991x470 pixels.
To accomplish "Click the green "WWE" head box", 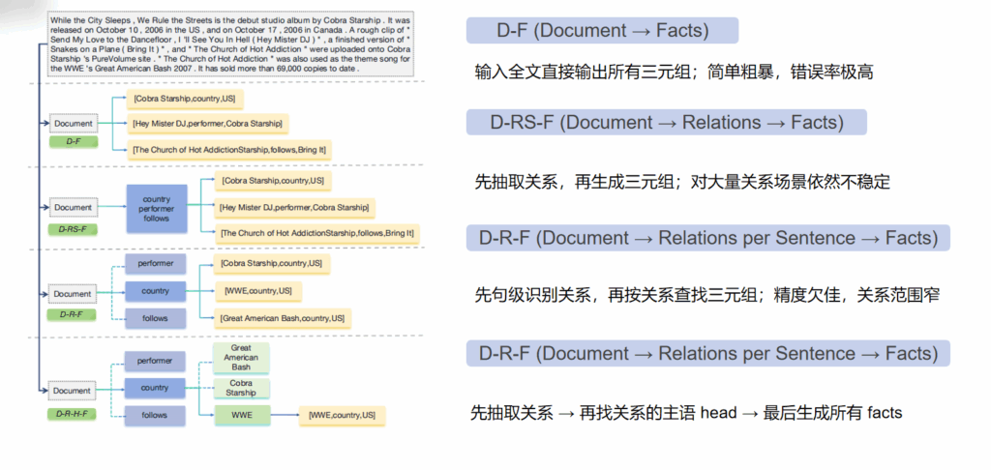I will click(241, 415).
